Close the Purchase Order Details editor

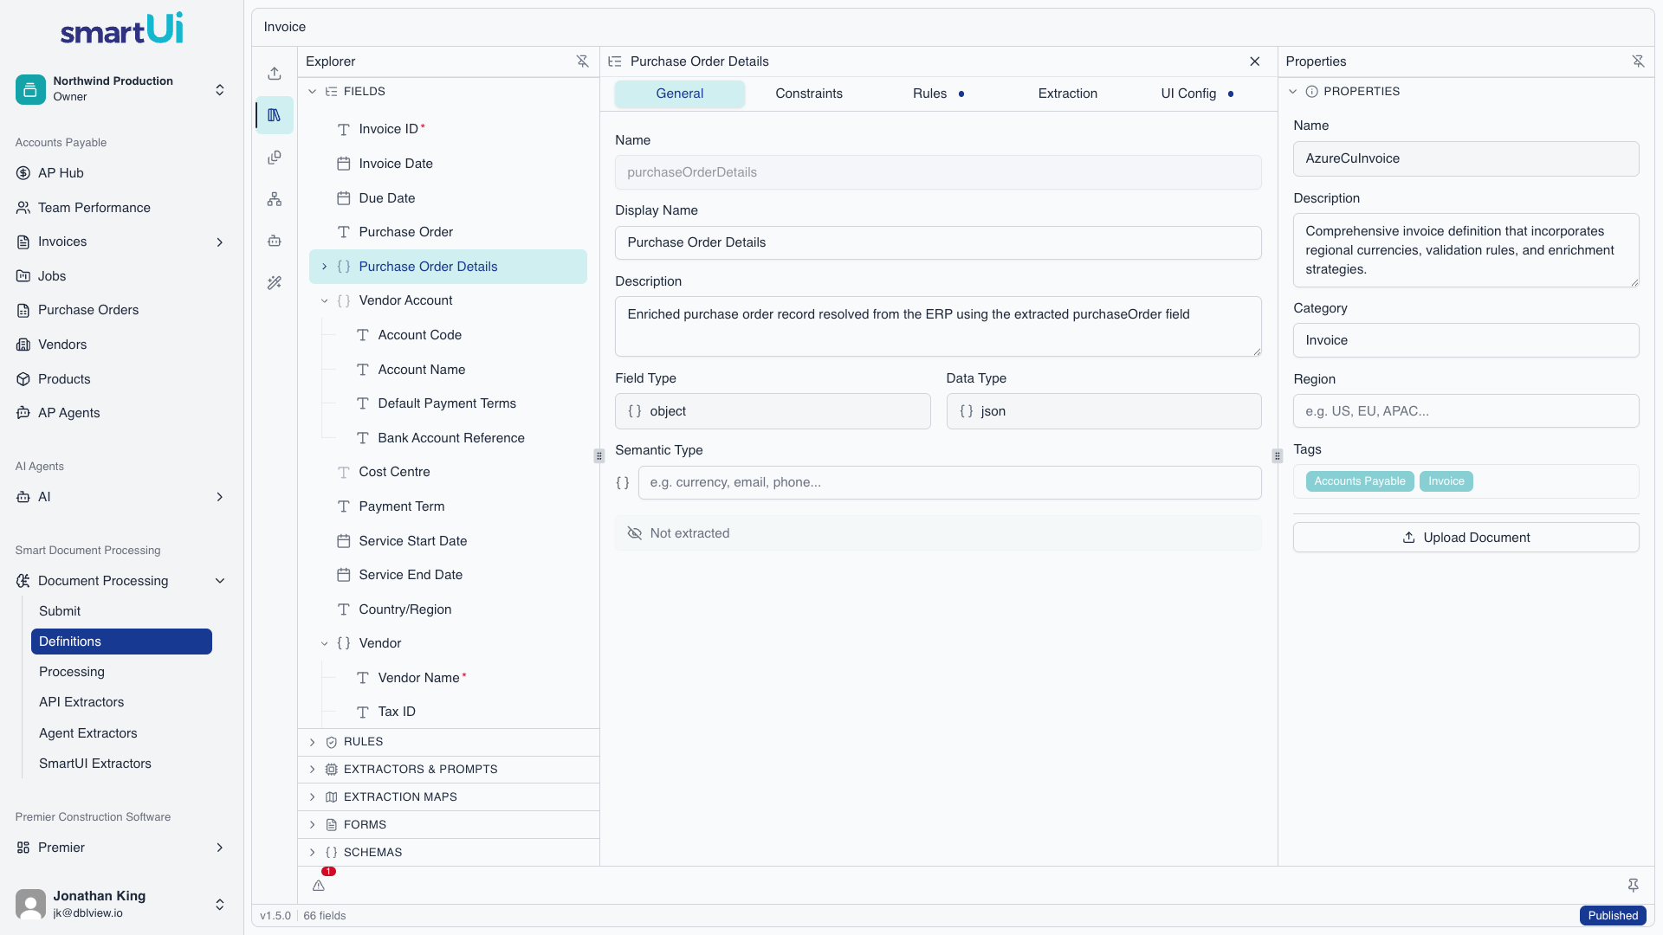[1255, 61]
